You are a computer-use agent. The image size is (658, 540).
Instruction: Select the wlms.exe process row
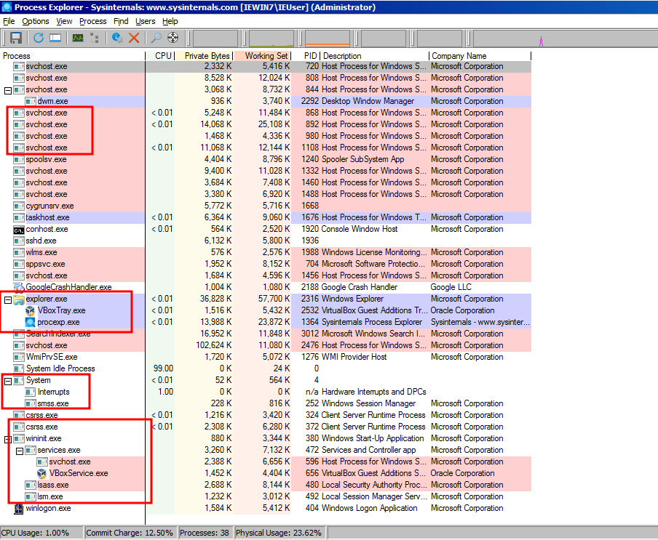pyautogui.click(x=266, y=253)
